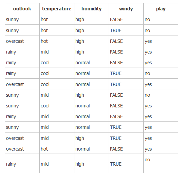
Task: Click the play column header
Action: [161, 9]
